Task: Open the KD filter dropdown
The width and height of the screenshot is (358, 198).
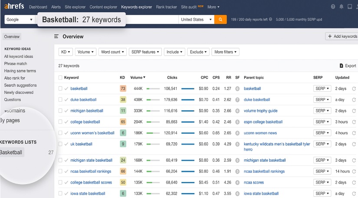Action: pos(66,52)
